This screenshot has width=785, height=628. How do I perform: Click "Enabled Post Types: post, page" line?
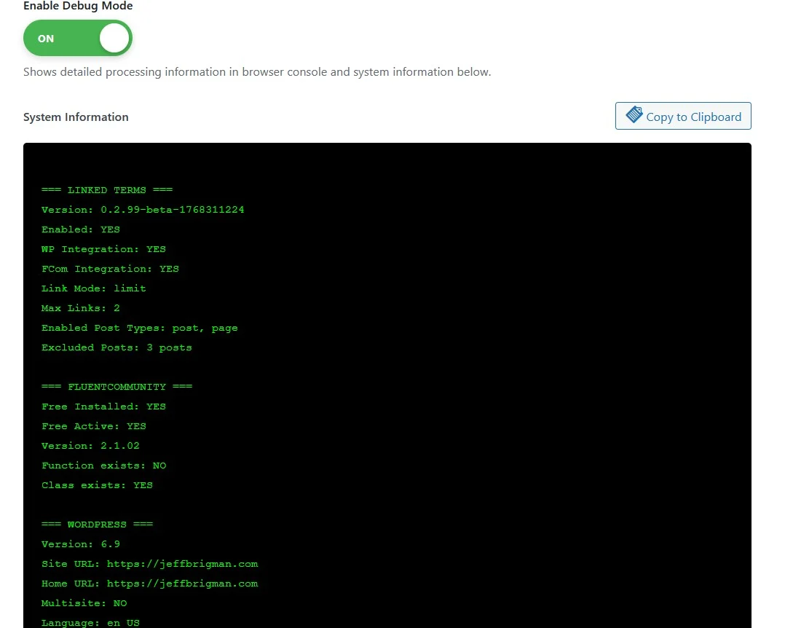coord(140,328)
